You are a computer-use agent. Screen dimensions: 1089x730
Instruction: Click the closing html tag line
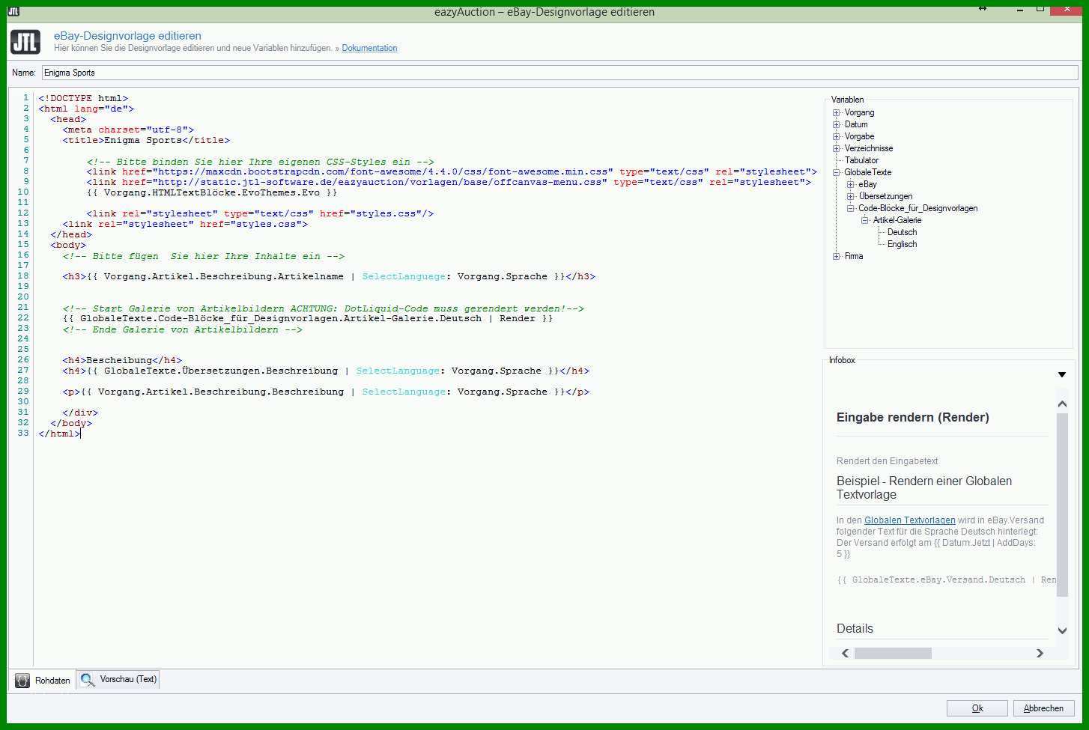point(59,434)
